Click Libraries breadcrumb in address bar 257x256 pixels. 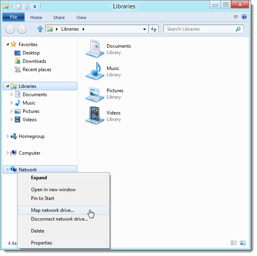click(70, 29)
